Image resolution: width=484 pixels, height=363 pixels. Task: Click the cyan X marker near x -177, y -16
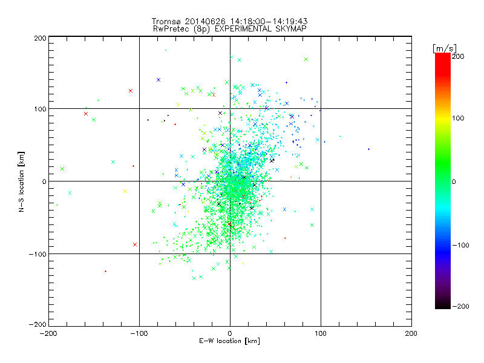point(70,193)
